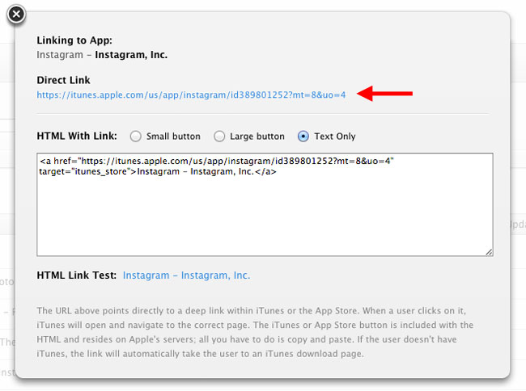Click the 'Direct Link' heading text
The width and height of the screenshot is (526, 391).
tap(63, 80)
